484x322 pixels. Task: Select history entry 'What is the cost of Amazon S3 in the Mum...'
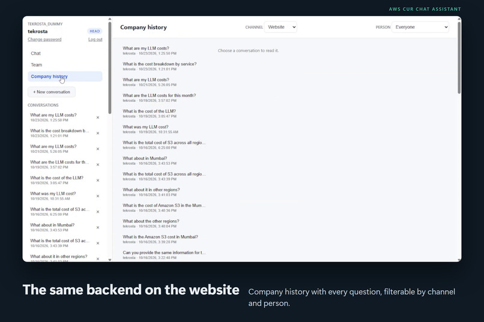click(164, 207)
